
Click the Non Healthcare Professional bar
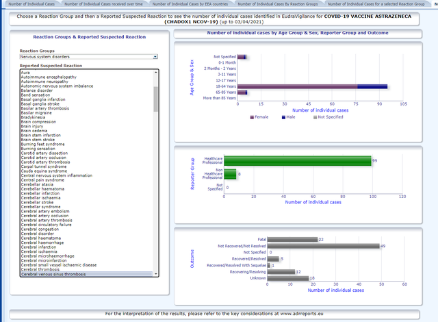coord(230,174)
